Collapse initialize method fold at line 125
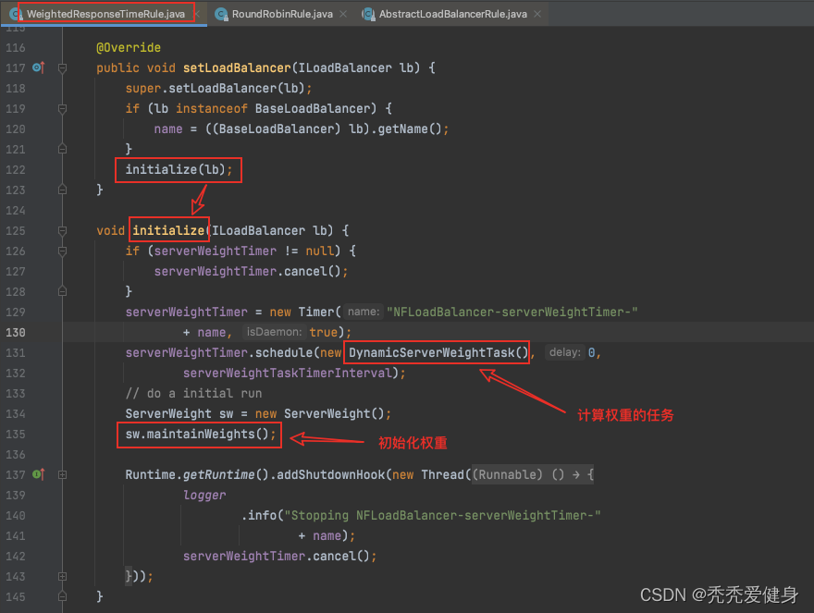The height and width of the screenshot is (613, 814). [x=62, y=230]
